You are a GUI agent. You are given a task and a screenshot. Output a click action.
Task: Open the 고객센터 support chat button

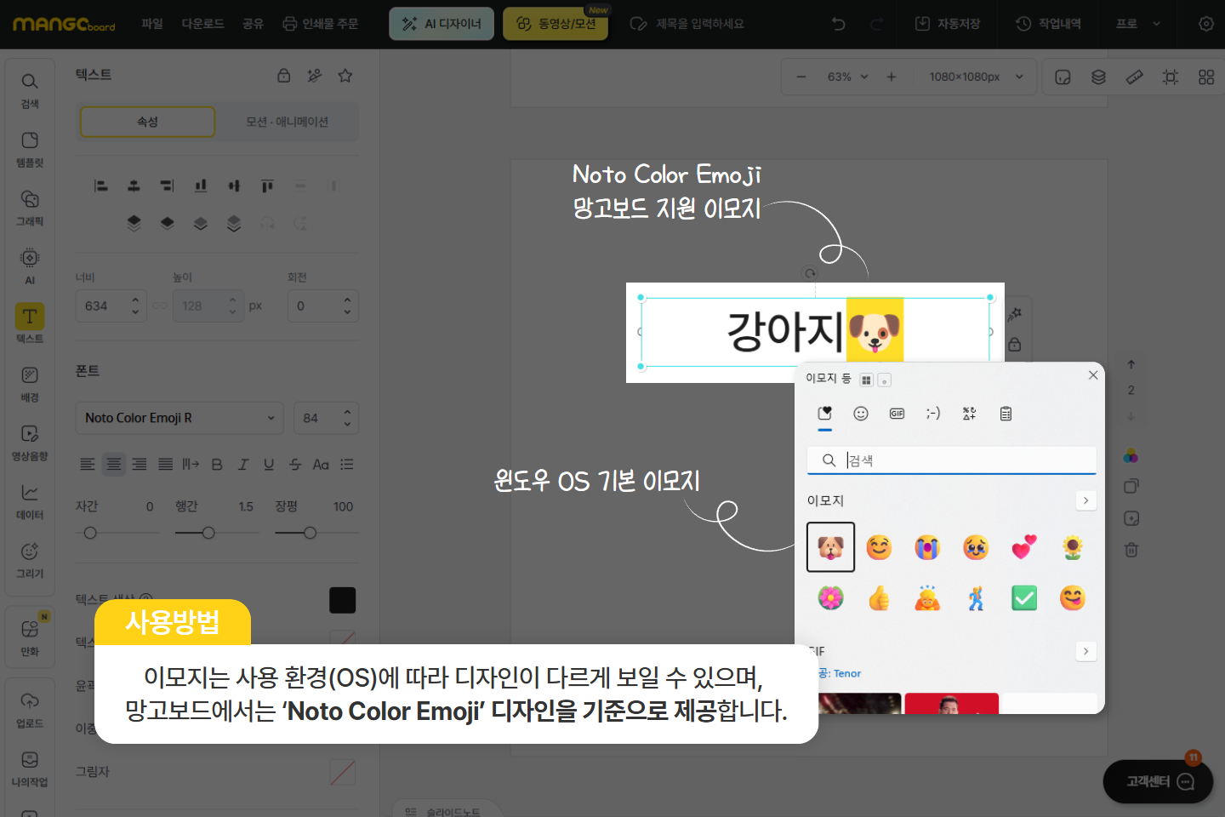(1158, 781)
